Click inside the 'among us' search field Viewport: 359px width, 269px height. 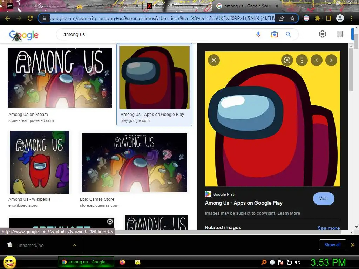click(156, 34)
